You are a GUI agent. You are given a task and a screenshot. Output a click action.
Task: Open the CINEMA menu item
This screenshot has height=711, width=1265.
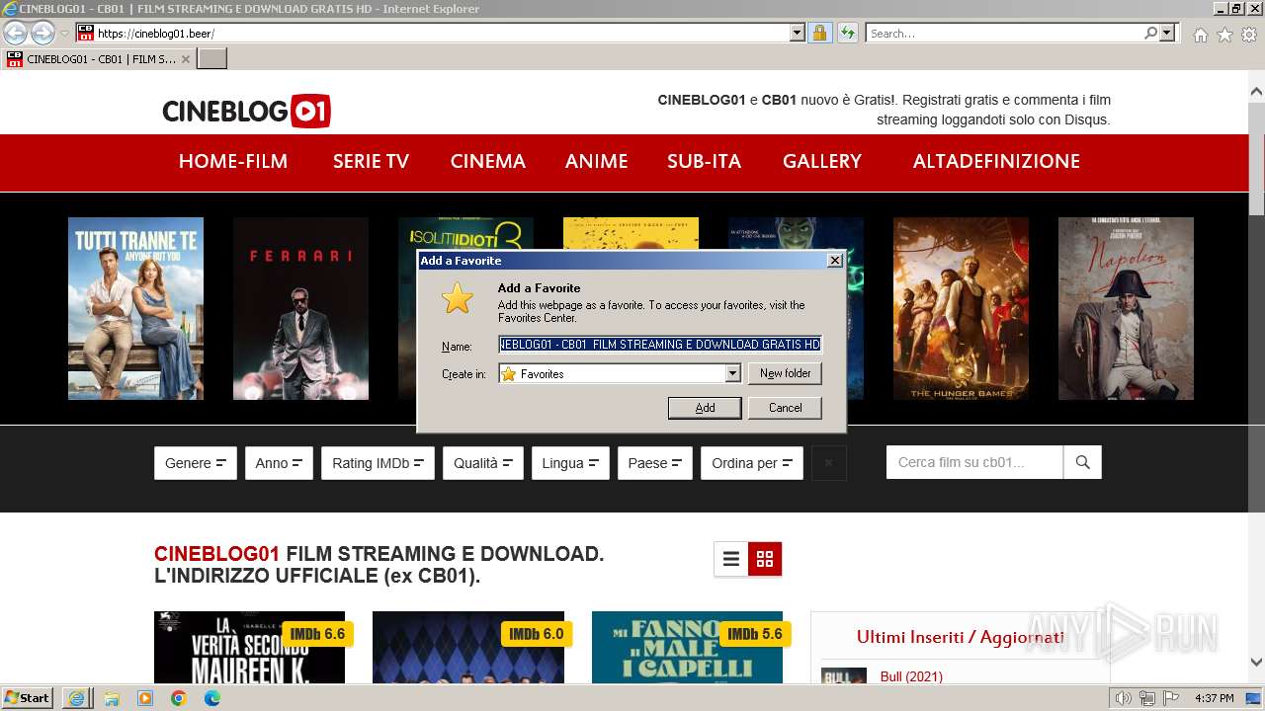tap(488, 161)
